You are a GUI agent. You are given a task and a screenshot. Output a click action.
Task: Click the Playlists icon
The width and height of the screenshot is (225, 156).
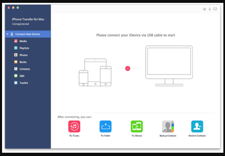[x=16, y=48]
